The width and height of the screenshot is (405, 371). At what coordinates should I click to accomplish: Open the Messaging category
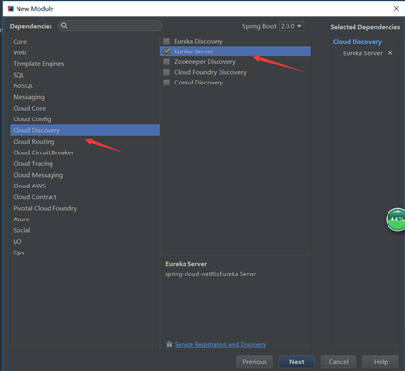[84, 97]
